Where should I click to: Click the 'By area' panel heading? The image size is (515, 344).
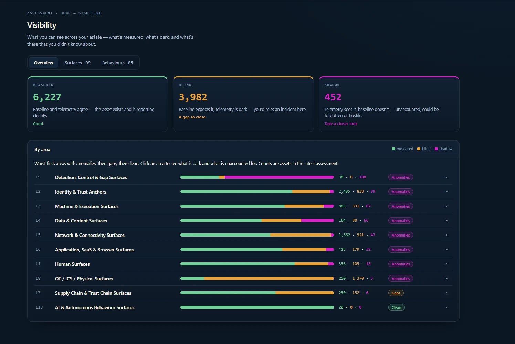42,149
